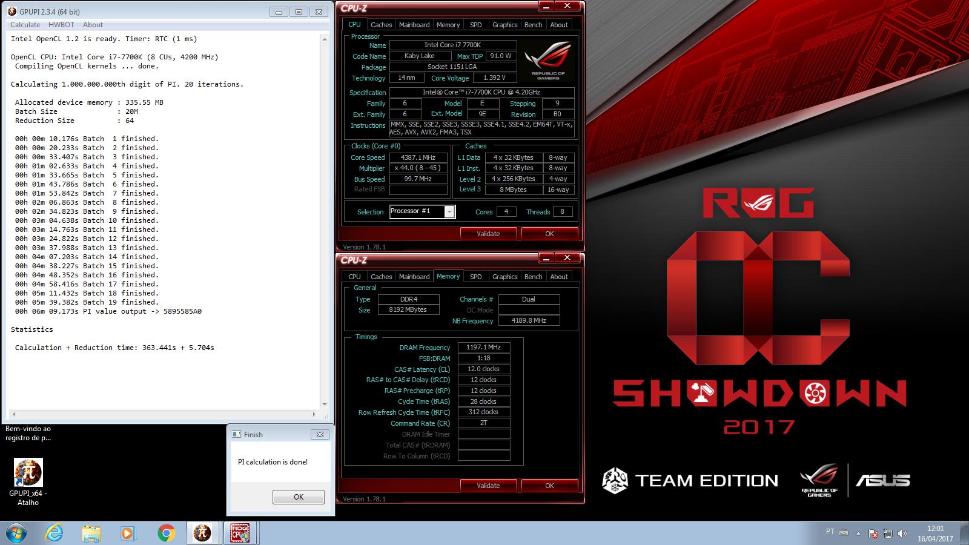
Task: Click the ROG logo in CPU-Z processor panel
Action: coord(548,61)
